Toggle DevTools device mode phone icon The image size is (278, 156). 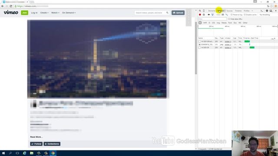204,11
